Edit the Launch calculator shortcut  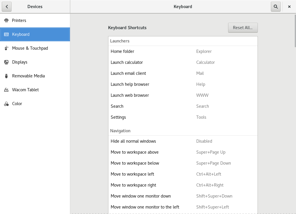click(183, 62)
